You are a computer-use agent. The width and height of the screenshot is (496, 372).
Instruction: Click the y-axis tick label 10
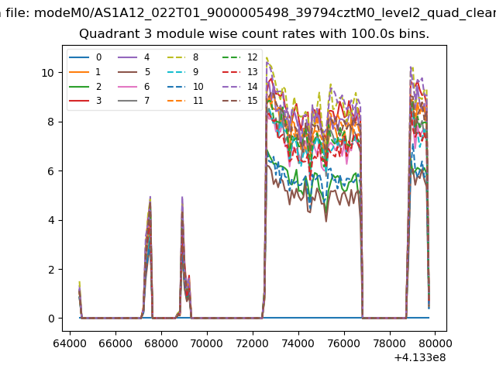point(47,72)
